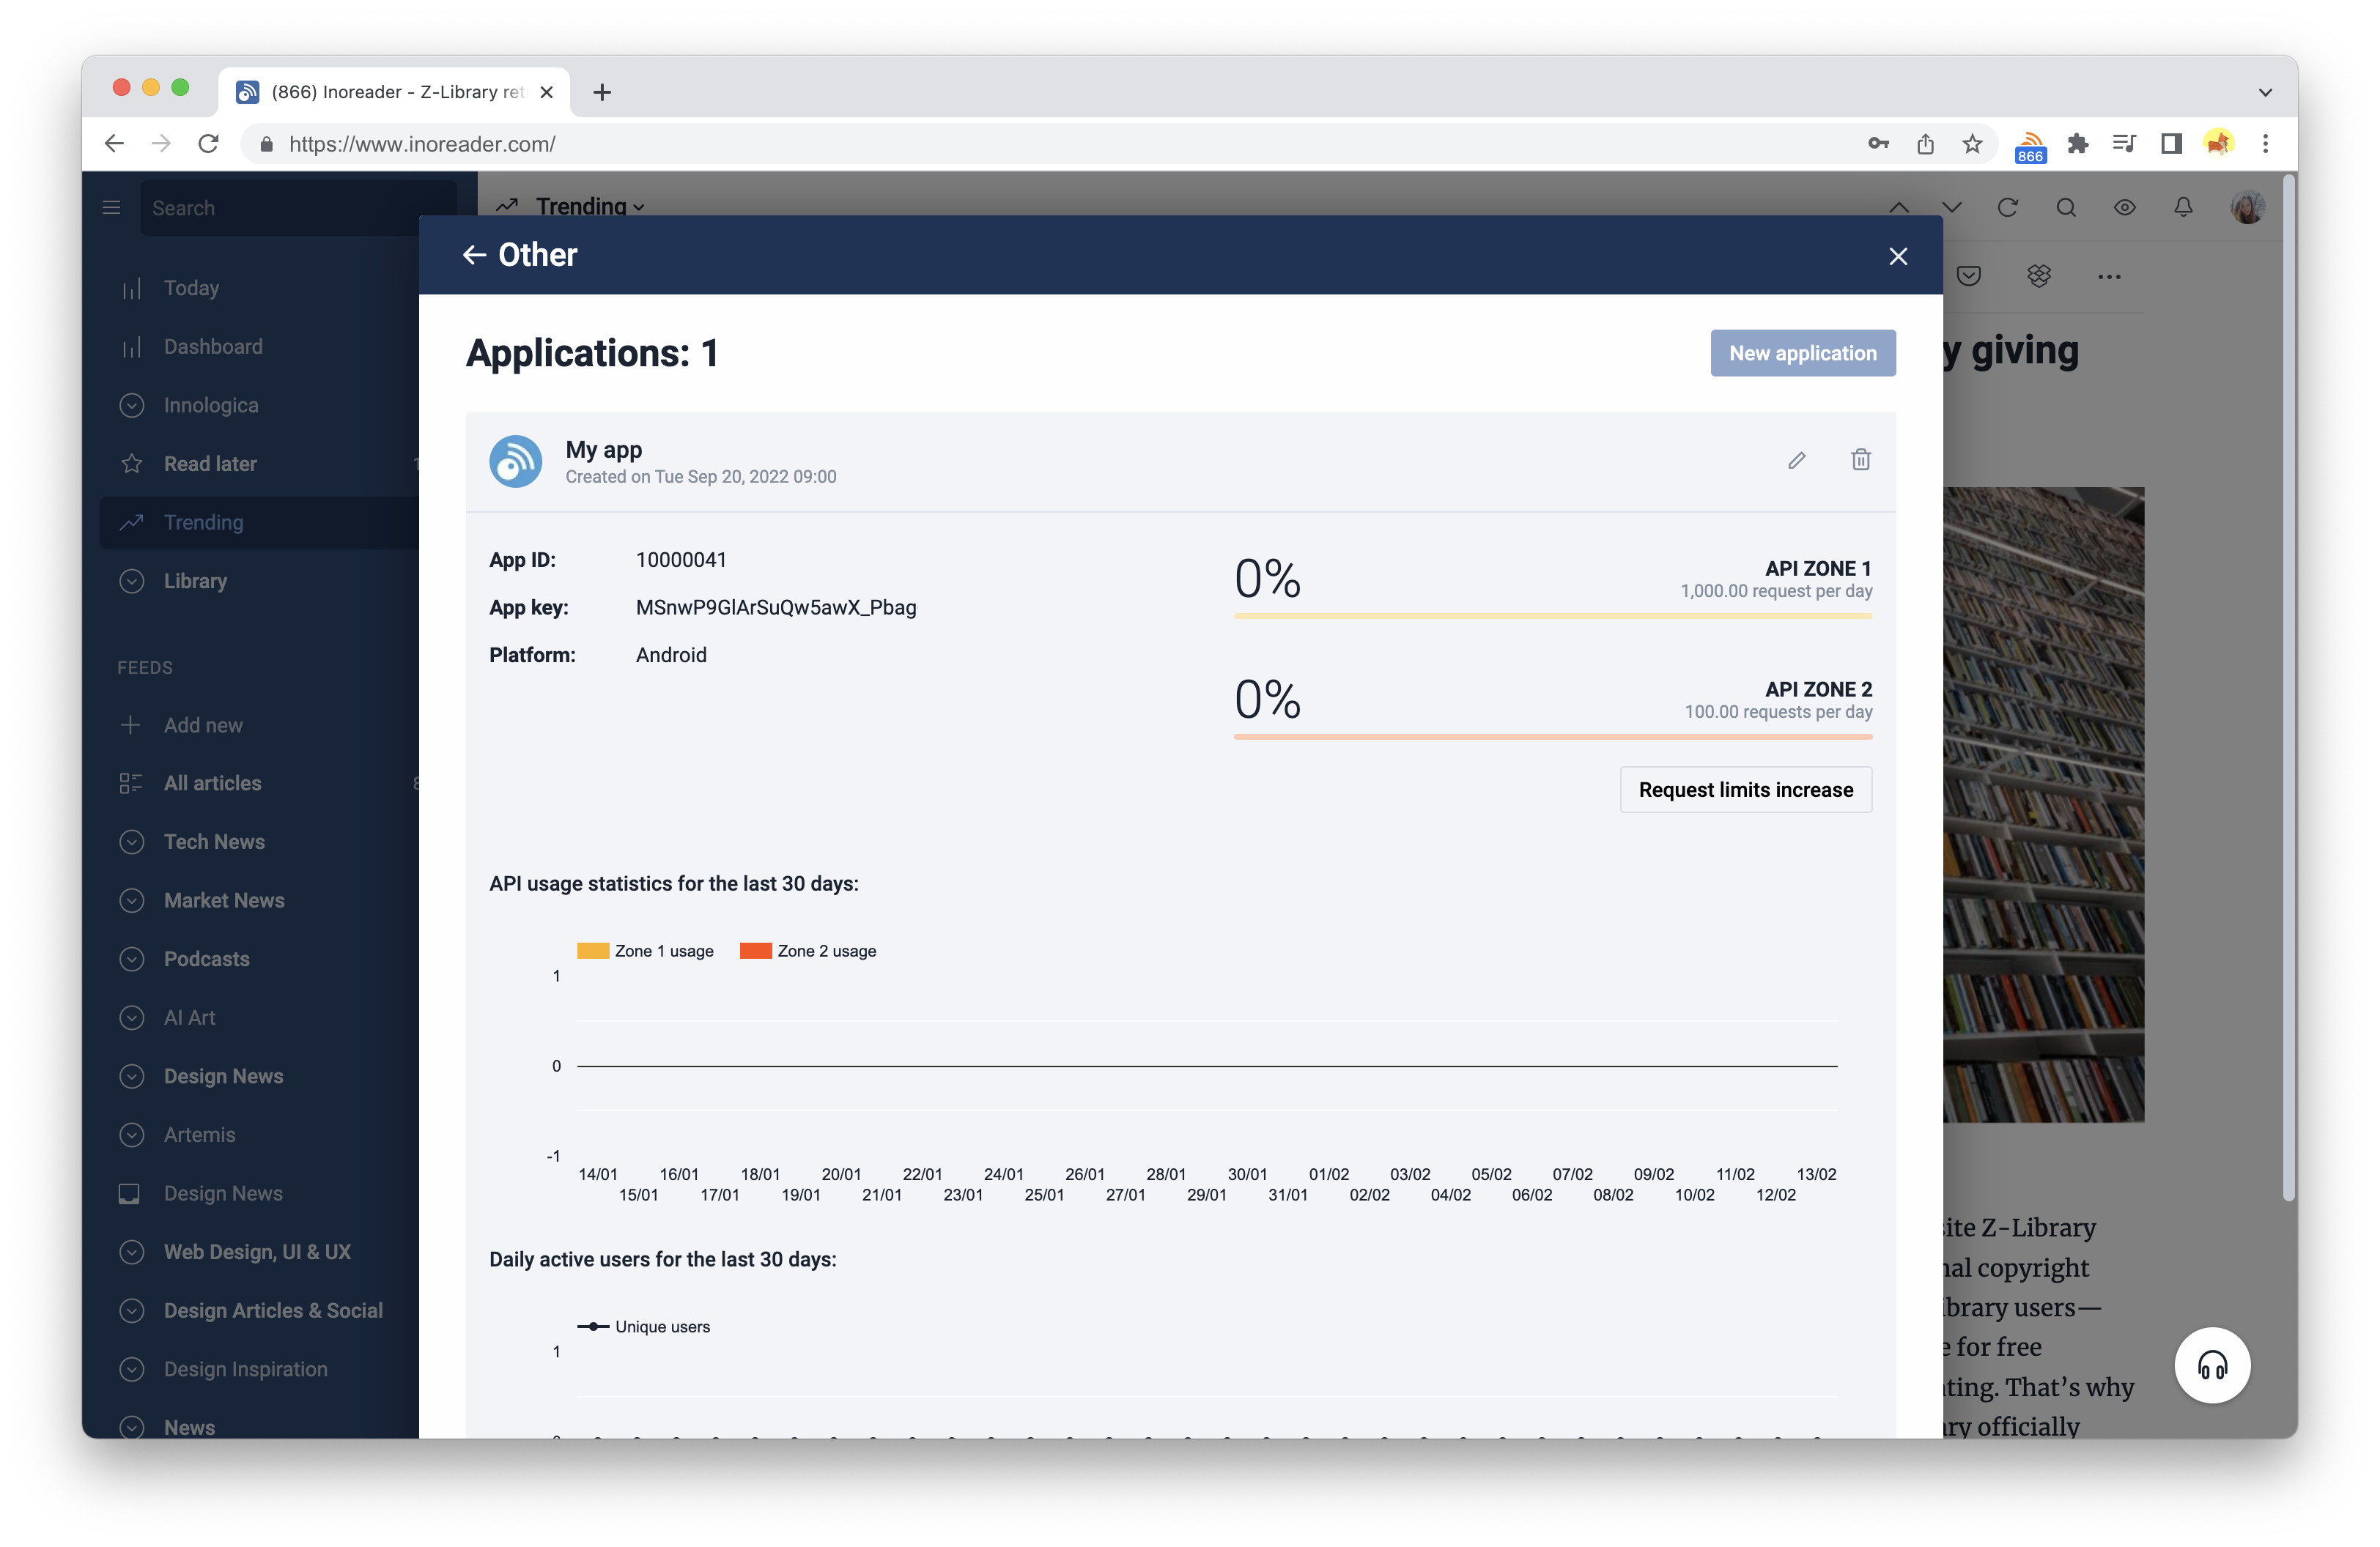The height and width of the screenshot is (1547, 2380).
Task: Edit My app using the pencil icon
Action: (1796, 460)
